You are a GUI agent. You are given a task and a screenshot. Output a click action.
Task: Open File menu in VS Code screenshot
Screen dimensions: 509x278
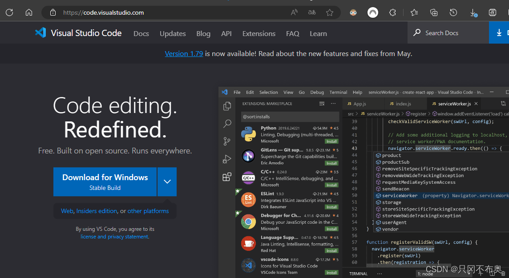[237, 92]
